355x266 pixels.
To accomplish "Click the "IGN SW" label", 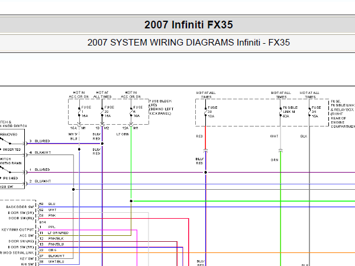I will click(27, 264).
